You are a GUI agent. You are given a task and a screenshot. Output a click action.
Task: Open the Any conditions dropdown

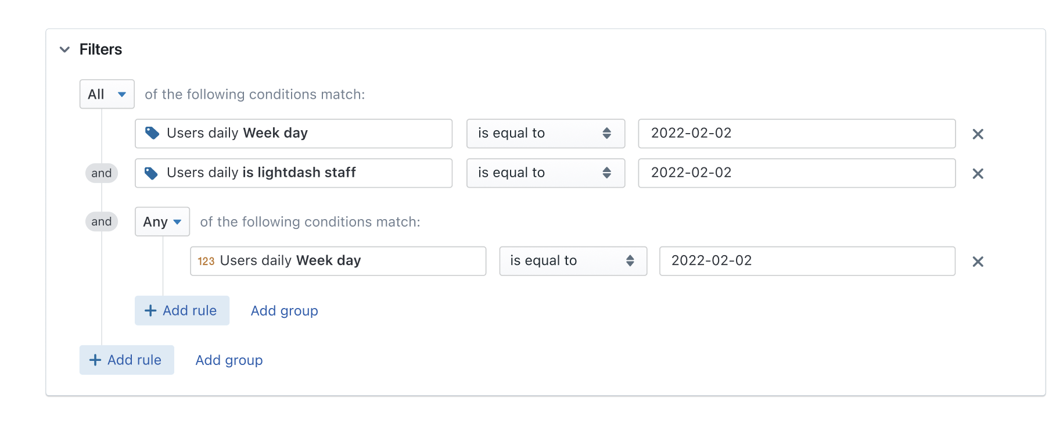pos(162,221)
